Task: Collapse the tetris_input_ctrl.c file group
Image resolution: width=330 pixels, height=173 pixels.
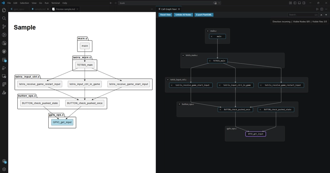Action: [x=168, y=79]
